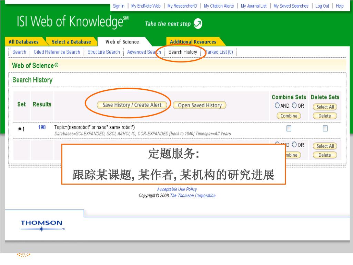Click Open Saved History button
Screen dimensions: 353x265
click(x=200, y=105)
